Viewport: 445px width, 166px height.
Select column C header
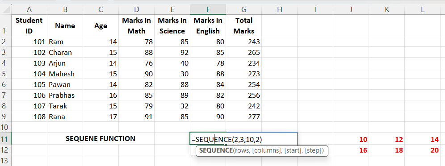pos(101,9)
